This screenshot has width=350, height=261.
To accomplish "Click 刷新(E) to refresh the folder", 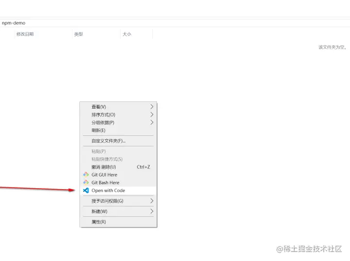I will click(118, 130).
